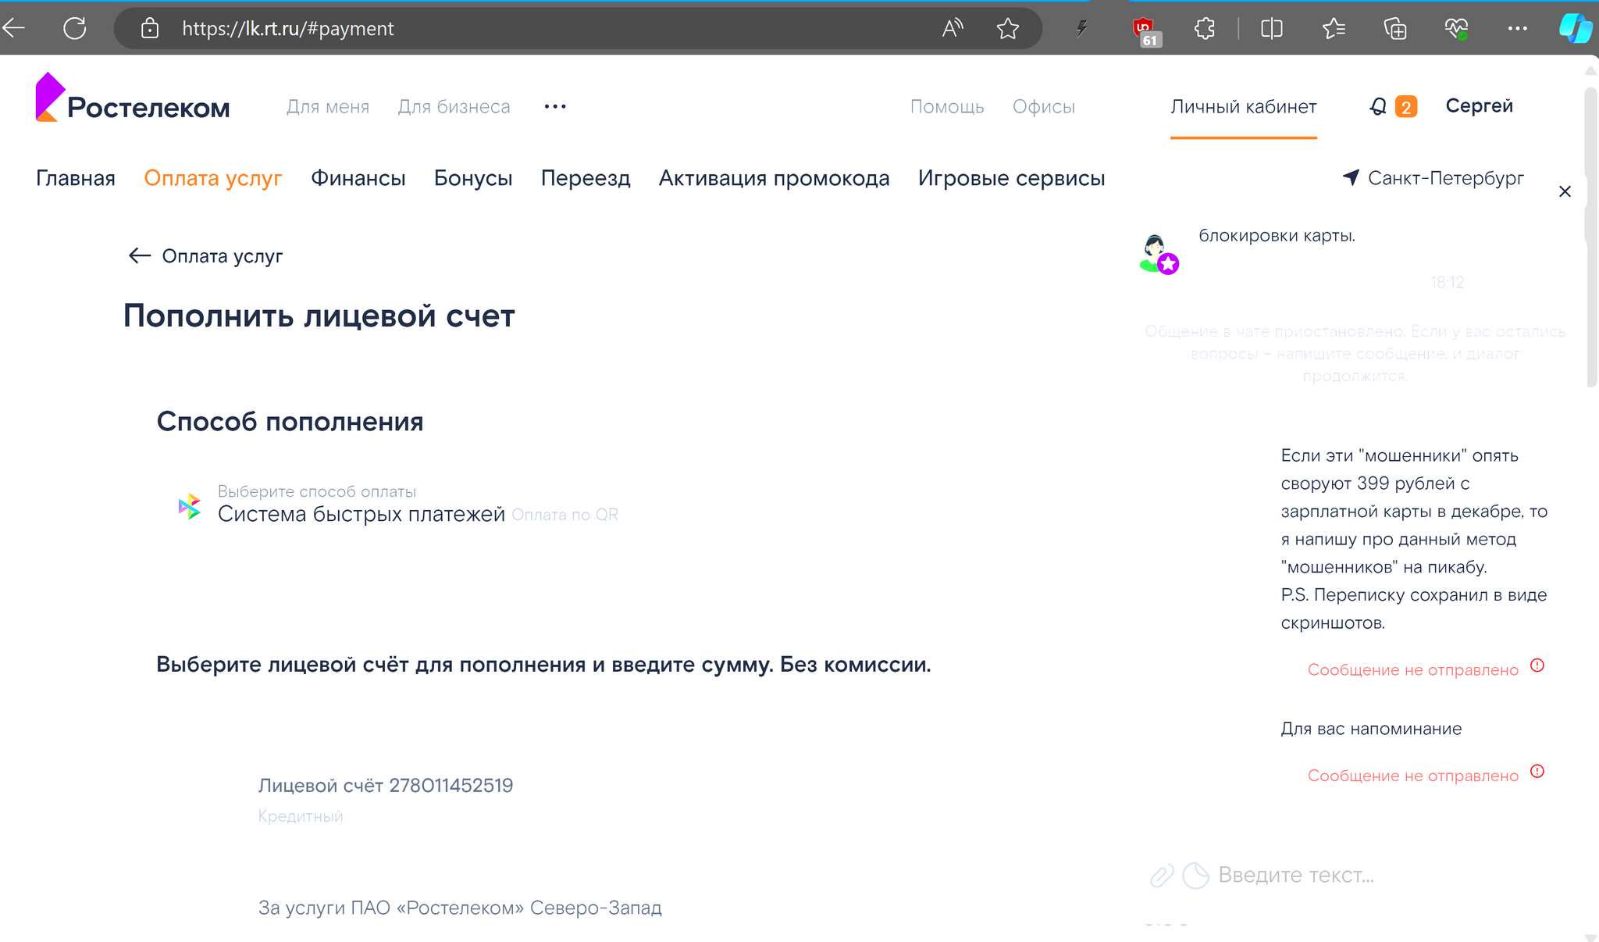Screen dimensions: 1599x942
Task: Click the Оплата по QR label
Action: pyautogui.click(x=564, y=515)
